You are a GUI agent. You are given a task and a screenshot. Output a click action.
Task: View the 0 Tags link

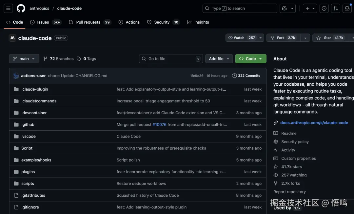tap(87, 59)
